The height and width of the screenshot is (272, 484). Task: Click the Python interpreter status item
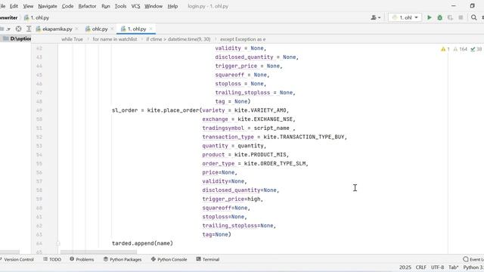tap(473, 267)
